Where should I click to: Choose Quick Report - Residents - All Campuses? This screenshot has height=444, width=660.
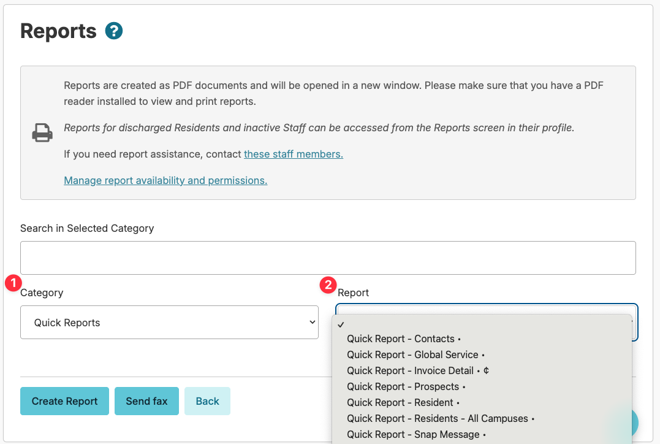pos(482,419)
